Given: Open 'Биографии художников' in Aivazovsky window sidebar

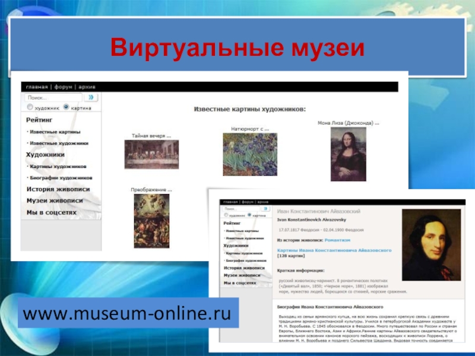Looking at the screenshot, I should pos(246,260).
